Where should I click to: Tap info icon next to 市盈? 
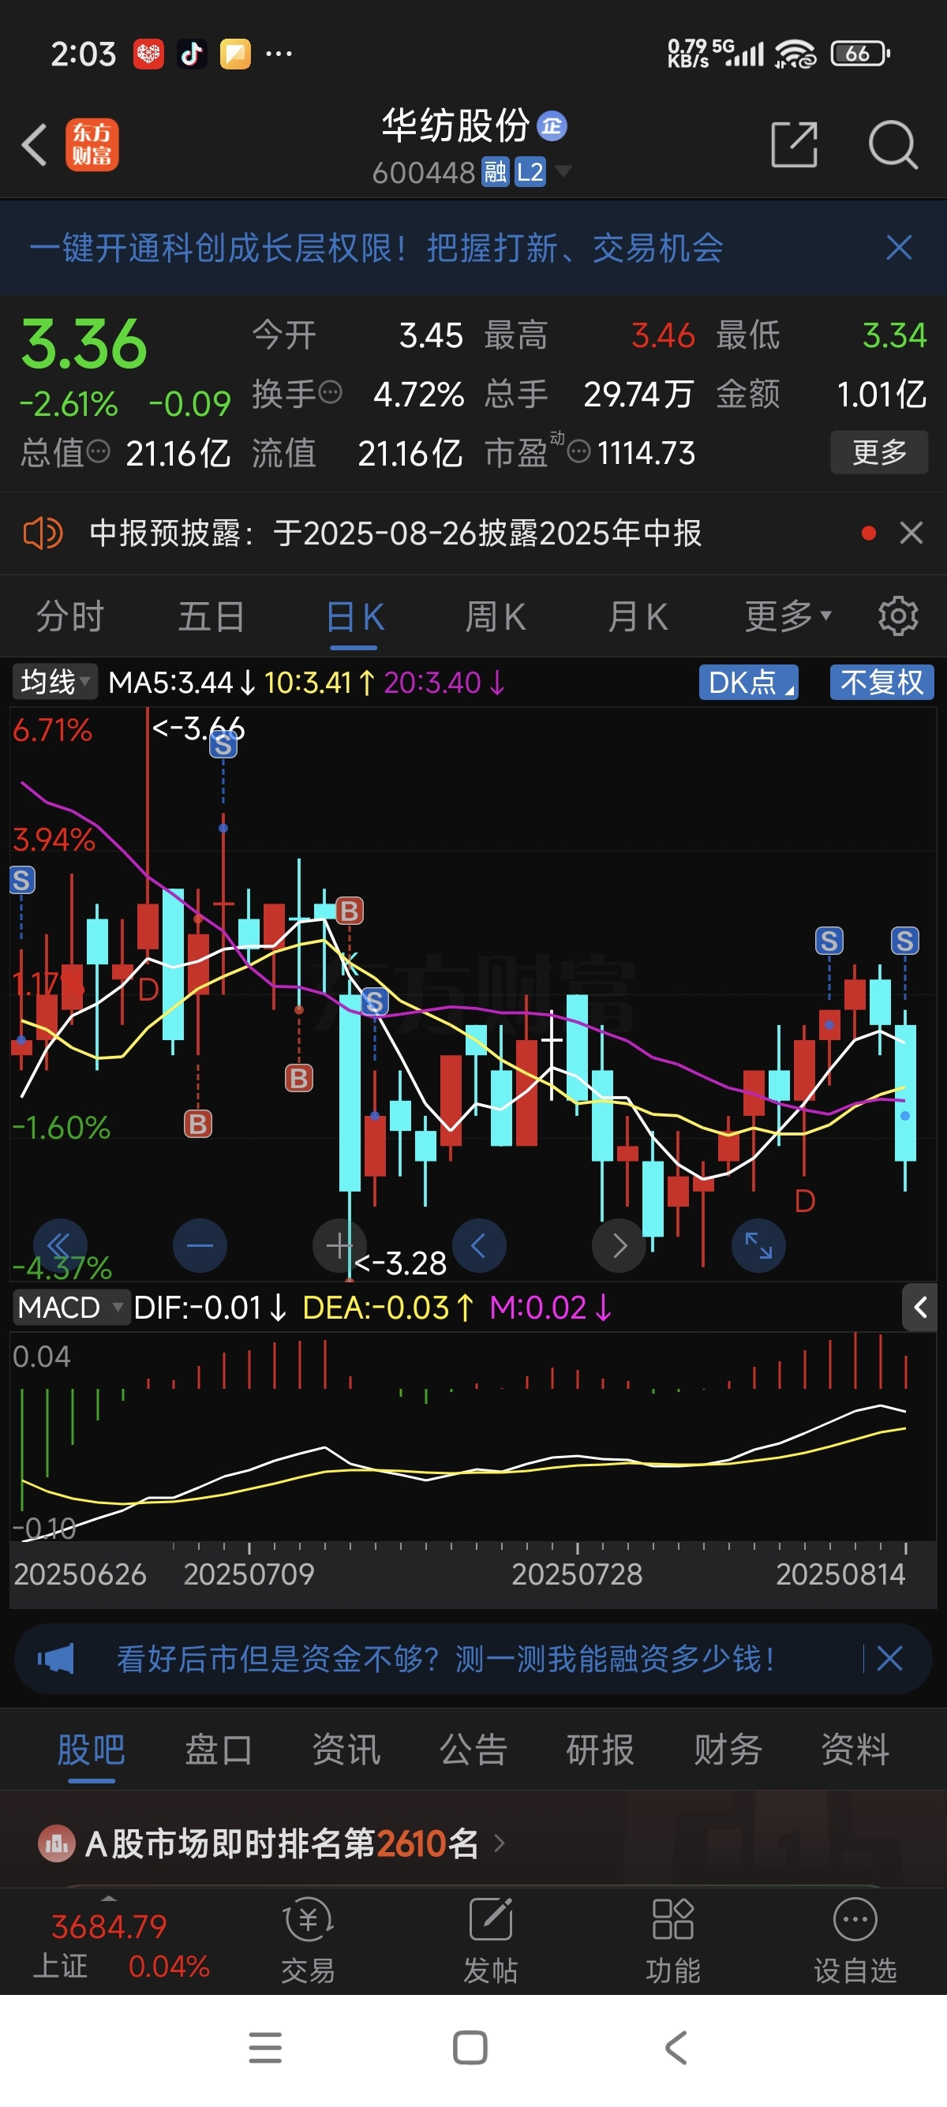pos(578,451)
